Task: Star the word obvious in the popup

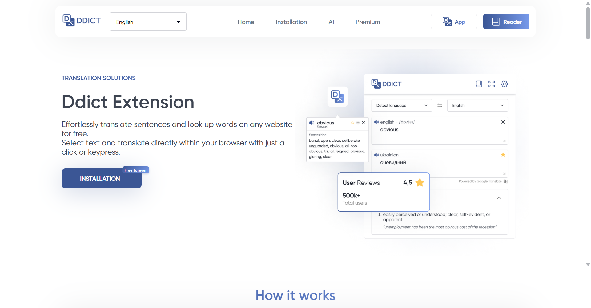Action: pos(352,123)
